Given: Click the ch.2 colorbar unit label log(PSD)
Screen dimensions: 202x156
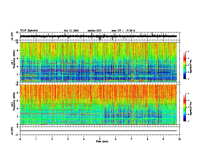Looking at the screenshot, I should (x=191, y=109).
